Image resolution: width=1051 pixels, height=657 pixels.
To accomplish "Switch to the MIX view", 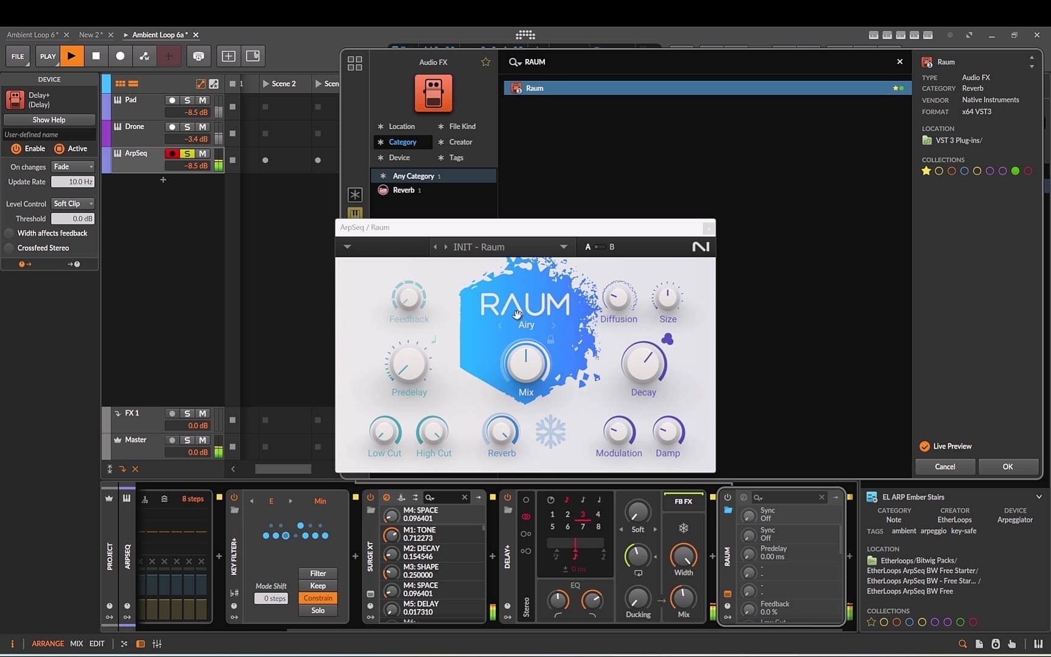I will click(77, 644).
